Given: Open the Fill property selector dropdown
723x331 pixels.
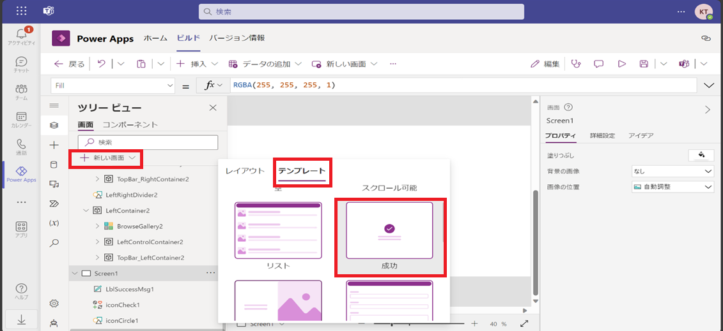Looking at the screenshot, I should [113, 85].
